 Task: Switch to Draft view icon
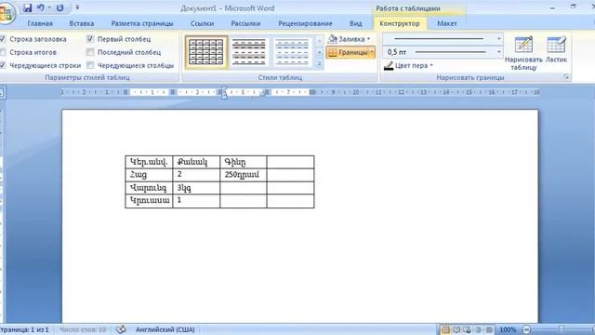point(489,329)
